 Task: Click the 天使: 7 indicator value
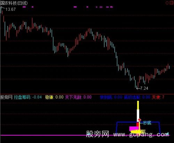click(x=158, y=97)
